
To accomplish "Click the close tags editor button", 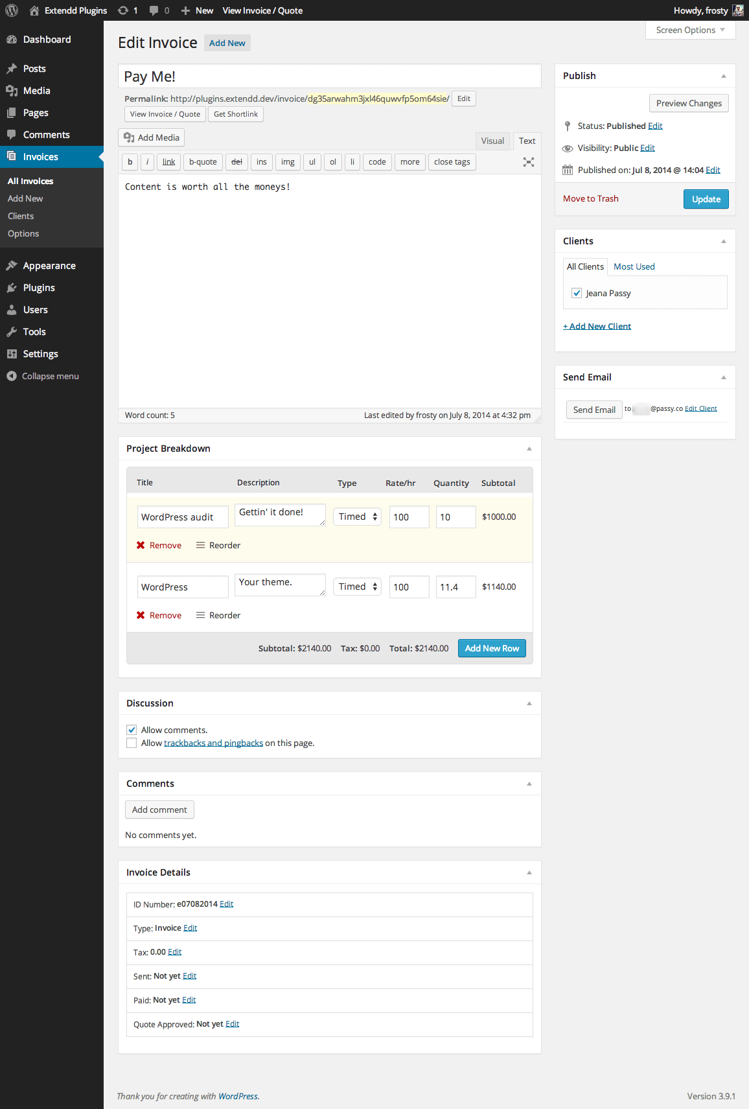I will (x=452, y=162).
